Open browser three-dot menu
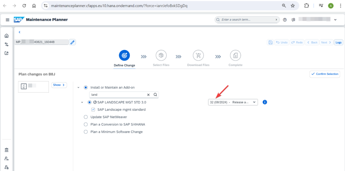The image size is (345, 171). pos(340,6)
